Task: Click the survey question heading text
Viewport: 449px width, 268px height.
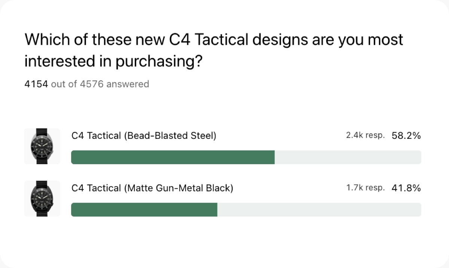Action: 214,50
